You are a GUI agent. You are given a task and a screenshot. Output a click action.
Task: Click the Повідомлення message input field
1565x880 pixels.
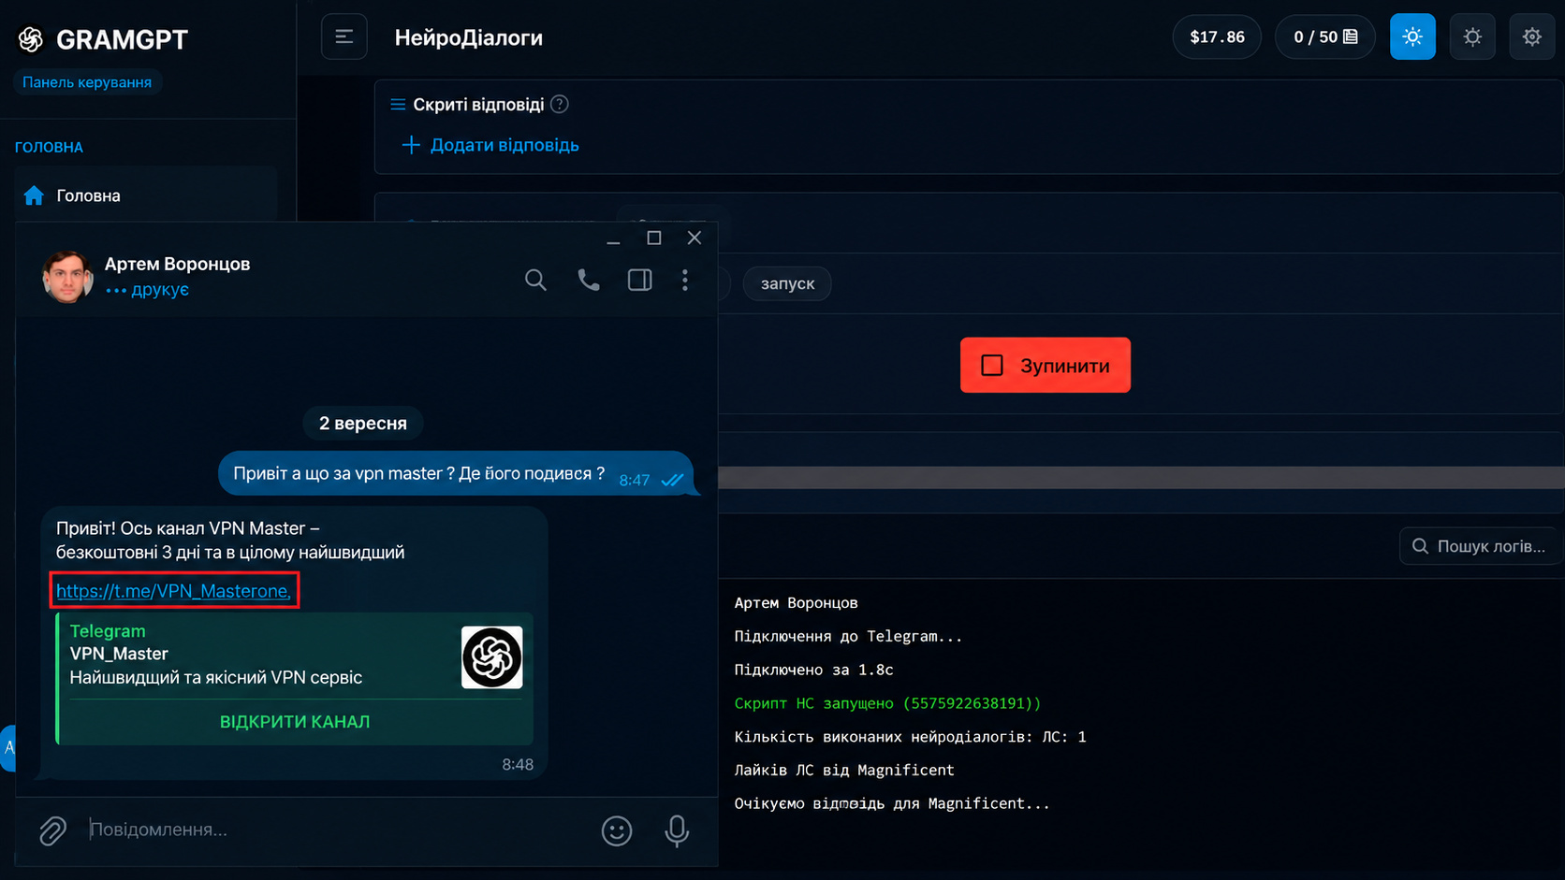337,830
